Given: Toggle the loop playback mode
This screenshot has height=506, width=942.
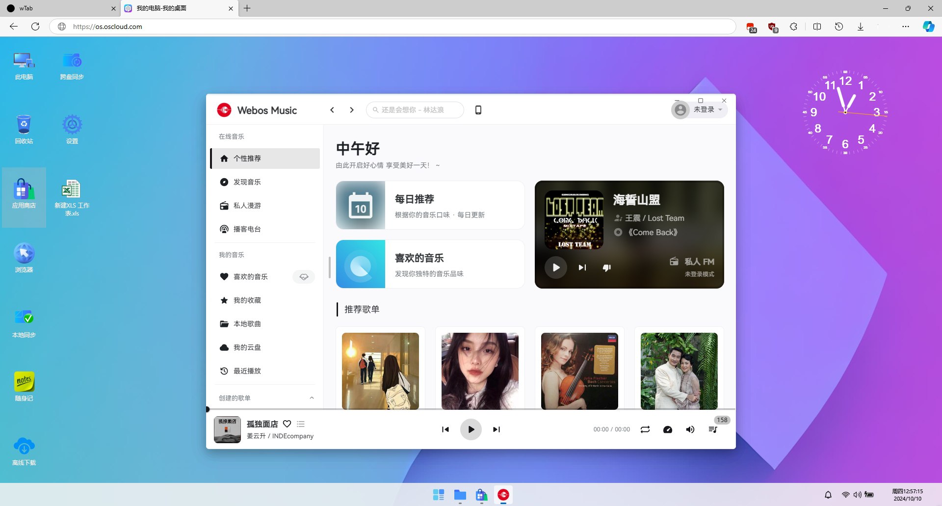Looking at the screenshot, I should tap(645, 429).
